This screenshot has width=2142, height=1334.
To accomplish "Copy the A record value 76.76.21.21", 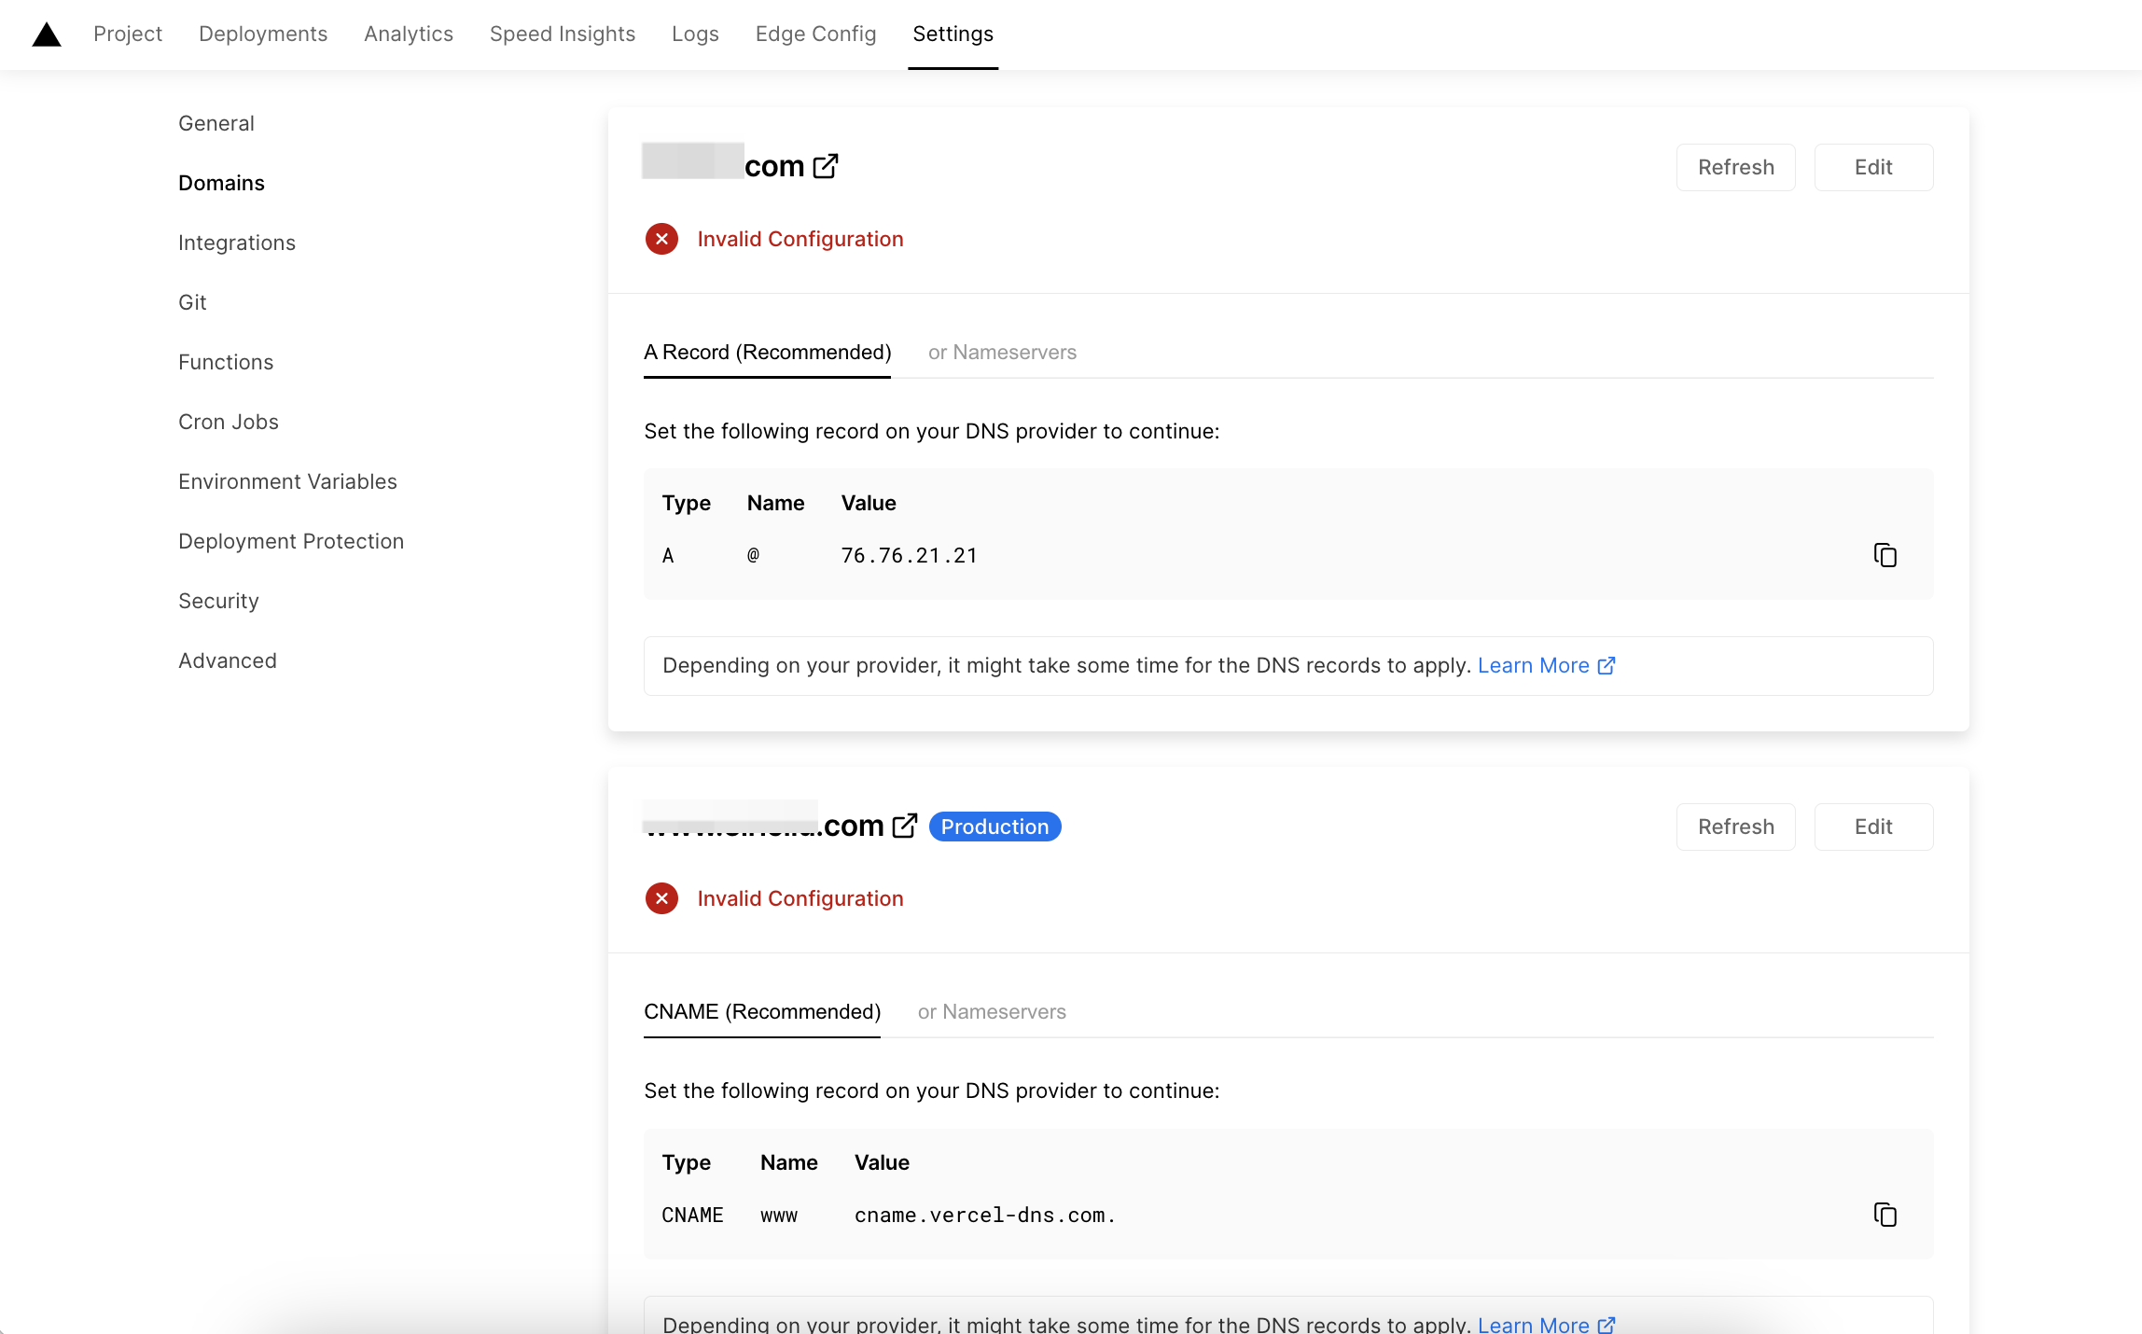I will (x=1885, y=555).
